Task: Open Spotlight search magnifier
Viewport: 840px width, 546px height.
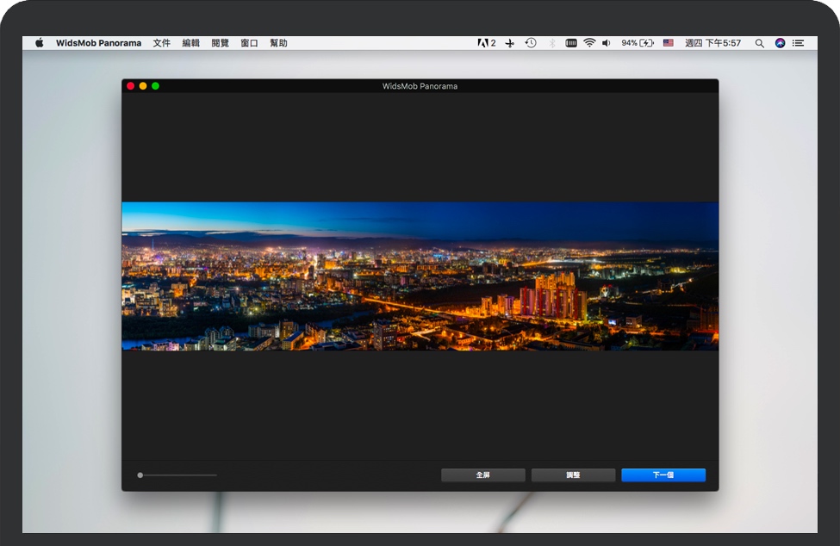Action: point(759,43)
